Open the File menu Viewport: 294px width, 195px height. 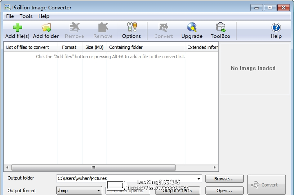click(10, 16)
